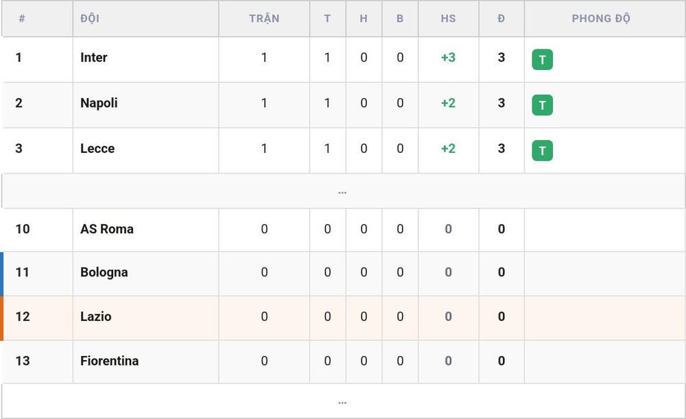The height and width of the screenshot is (419, 686).
Task: Click the TRẬN column header
Action: [x=264, y=19]
